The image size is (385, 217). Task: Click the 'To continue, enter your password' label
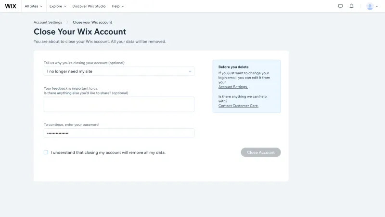(x=71, y=124)
